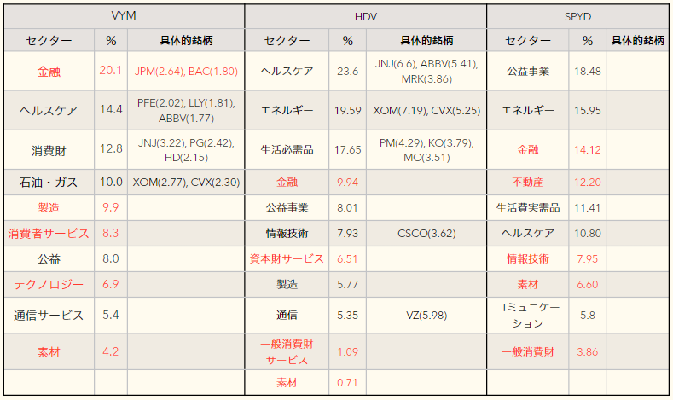Image resolution: width=673 pixels, height=400 pixels.
Task: Select the 23.6 percentage cell under HDV
Action: 348,71
